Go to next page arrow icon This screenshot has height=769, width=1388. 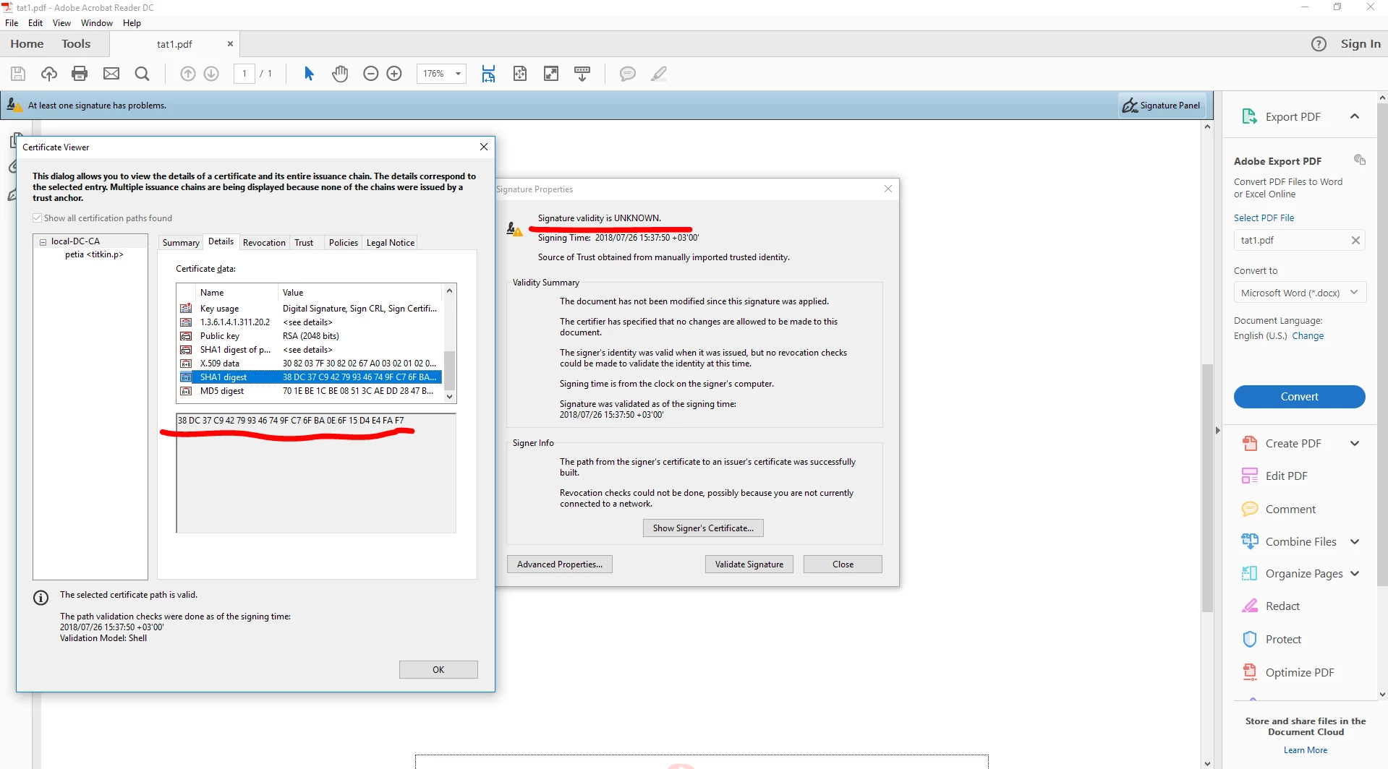coord(211,74)
